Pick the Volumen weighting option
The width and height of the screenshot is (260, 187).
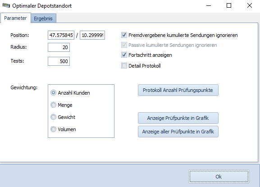click(53, 129)
